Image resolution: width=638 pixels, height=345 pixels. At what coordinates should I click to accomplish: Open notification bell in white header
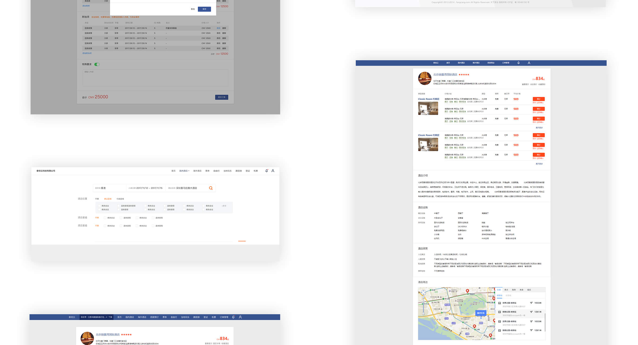[266, 171]
